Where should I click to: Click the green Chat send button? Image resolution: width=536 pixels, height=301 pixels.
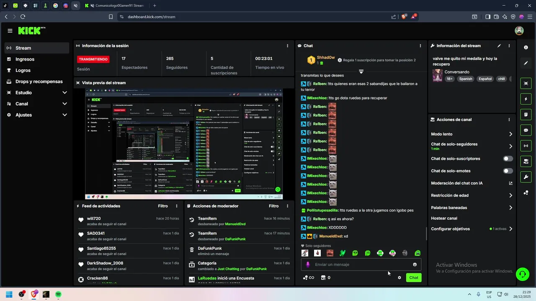click(414, 278)
